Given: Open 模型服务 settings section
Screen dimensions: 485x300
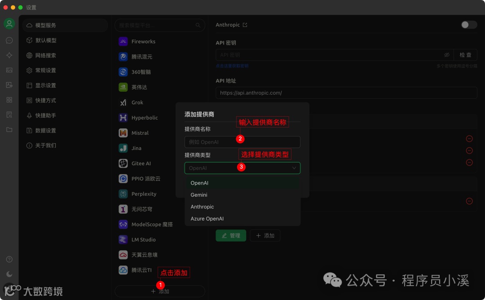Looking at the screenshot, I should pos(65,25).
